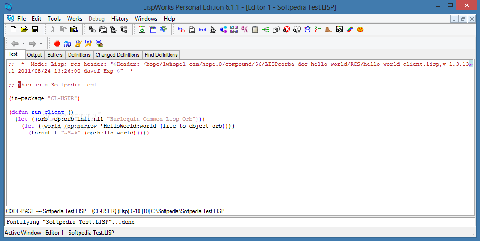This screenshot has width=480, height=241.
Task: Open Preferences with the blue wrench icon
Action: (163, 29)
